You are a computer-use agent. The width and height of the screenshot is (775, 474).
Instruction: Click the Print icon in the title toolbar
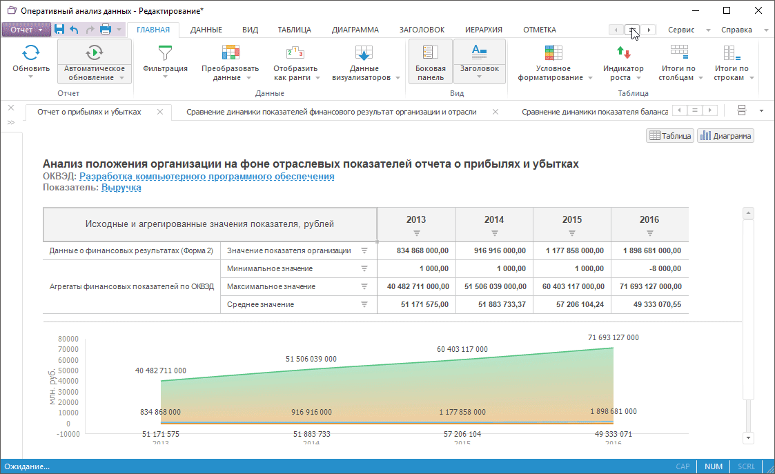point(106,30)
